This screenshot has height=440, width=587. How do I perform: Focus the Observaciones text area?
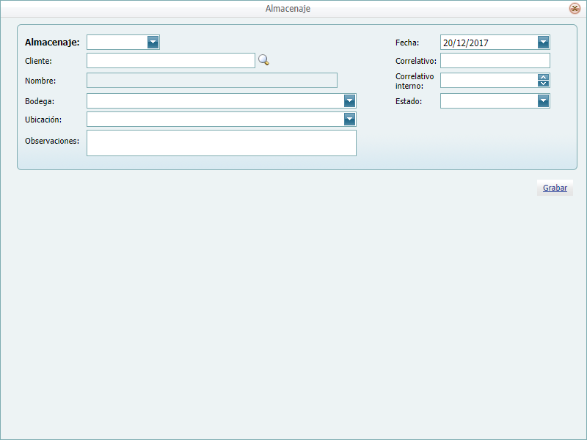(221, 143)
